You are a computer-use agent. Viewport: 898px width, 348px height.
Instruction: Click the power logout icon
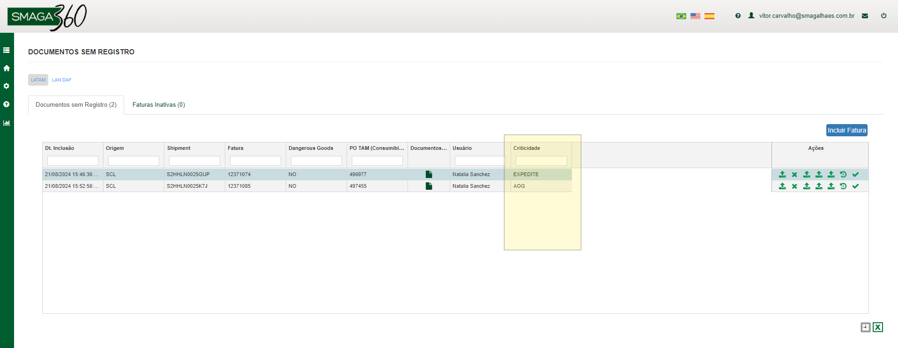[883, 15]
